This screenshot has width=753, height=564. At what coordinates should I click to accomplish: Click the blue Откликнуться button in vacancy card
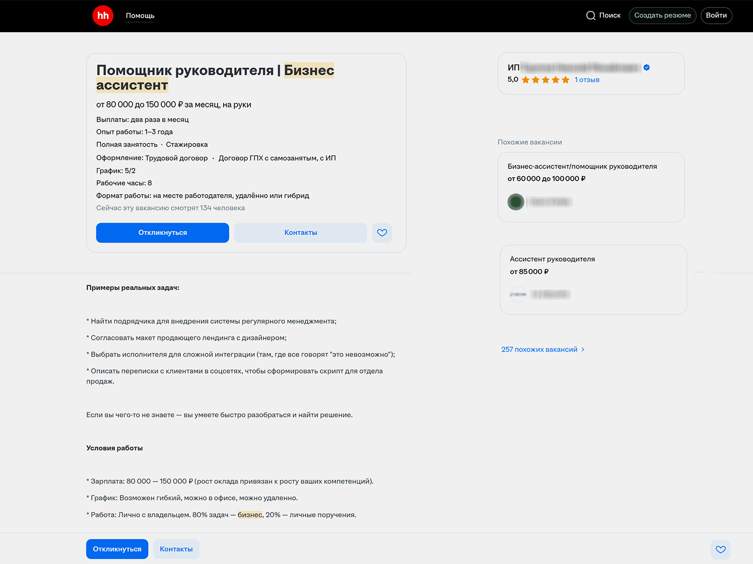pyautogui.click(x=162, y=233)
